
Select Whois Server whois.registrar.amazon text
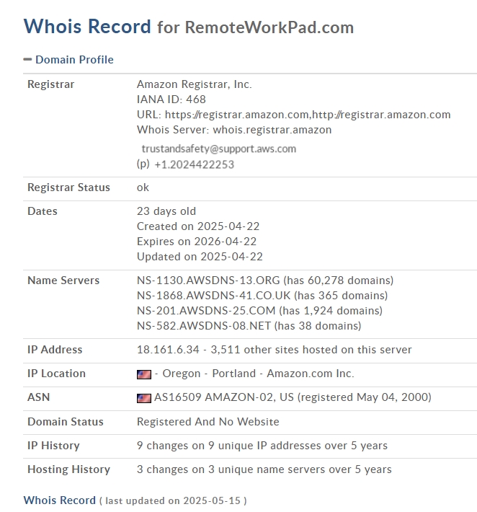(234, 130)
